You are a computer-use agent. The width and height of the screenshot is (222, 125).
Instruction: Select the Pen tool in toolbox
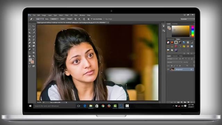coord(29,49)
